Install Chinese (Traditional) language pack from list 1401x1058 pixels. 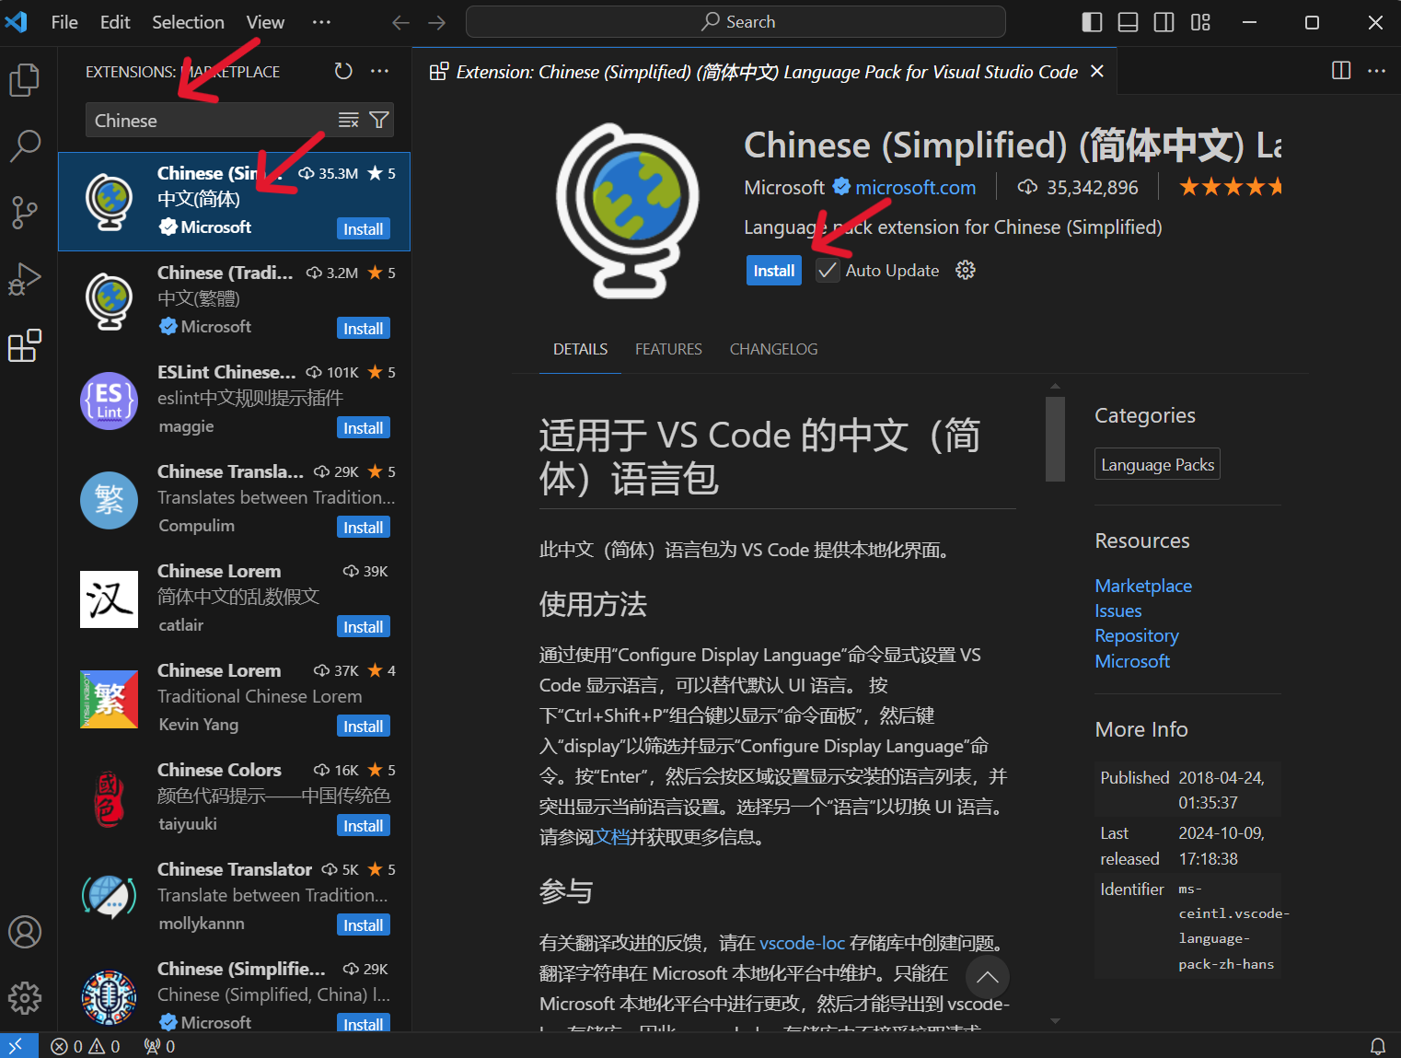point(364,328)
